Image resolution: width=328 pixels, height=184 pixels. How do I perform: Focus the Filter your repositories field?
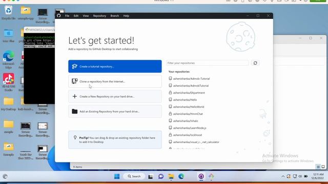point(207,63)
